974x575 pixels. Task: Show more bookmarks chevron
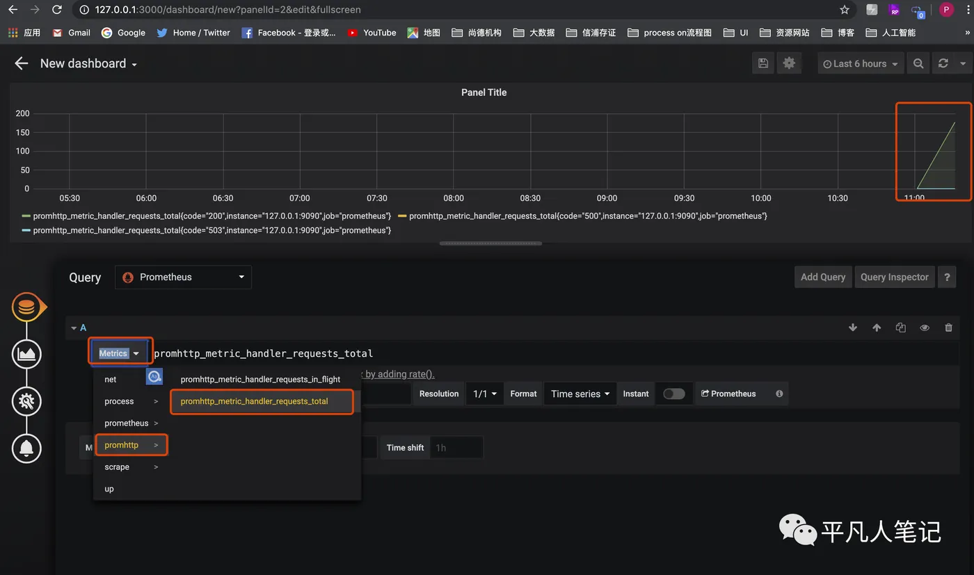(967, 33)
